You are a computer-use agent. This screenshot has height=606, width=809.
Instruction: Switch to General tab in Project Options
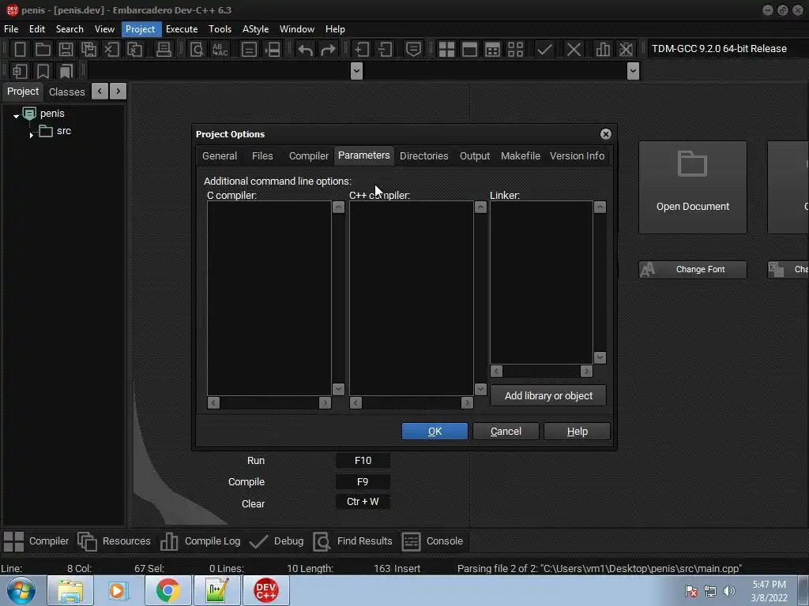pyautogui.click(x=220, y=155)
